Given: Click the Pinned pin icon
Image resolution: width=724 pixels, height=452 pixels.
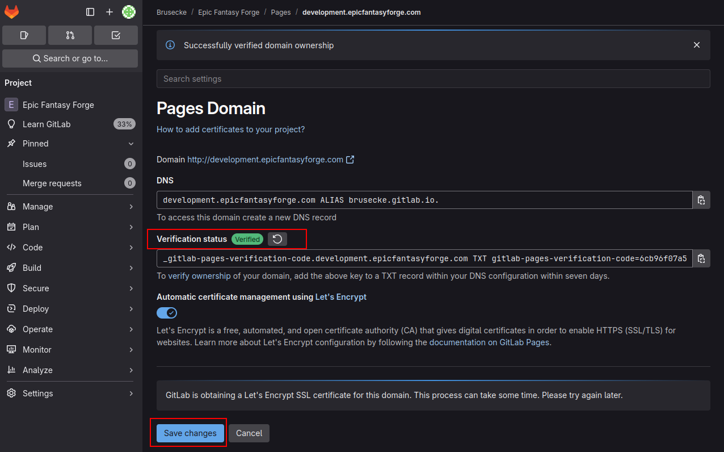Looking at the screenshot, I should tap(11, 144).
